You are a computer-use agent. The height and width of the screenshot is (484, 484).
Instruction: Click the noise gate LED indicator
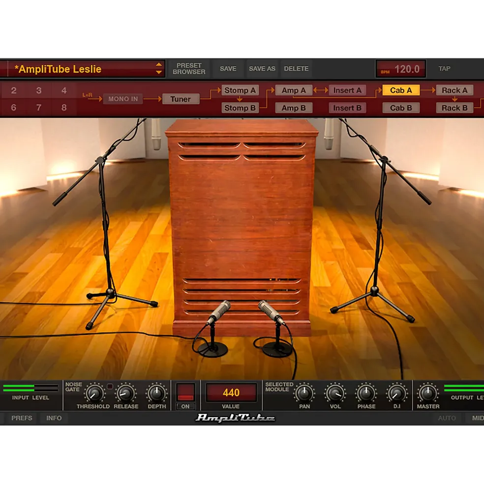110,386
